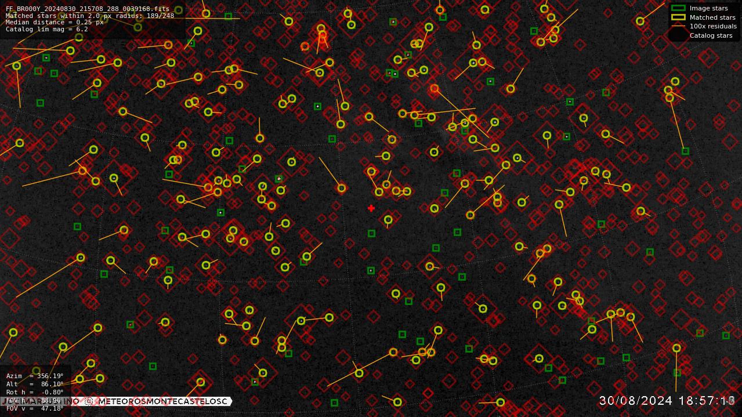
Task: Click the green 'Image stars' legend marker
Action: click(678, 8)
